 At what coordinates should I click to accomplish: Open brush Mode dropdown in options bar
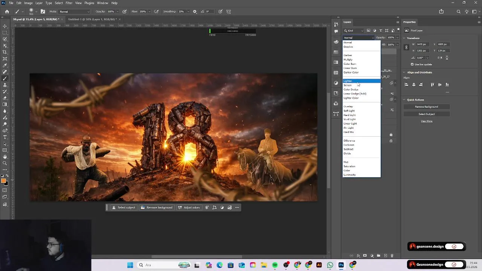[74, 12]
